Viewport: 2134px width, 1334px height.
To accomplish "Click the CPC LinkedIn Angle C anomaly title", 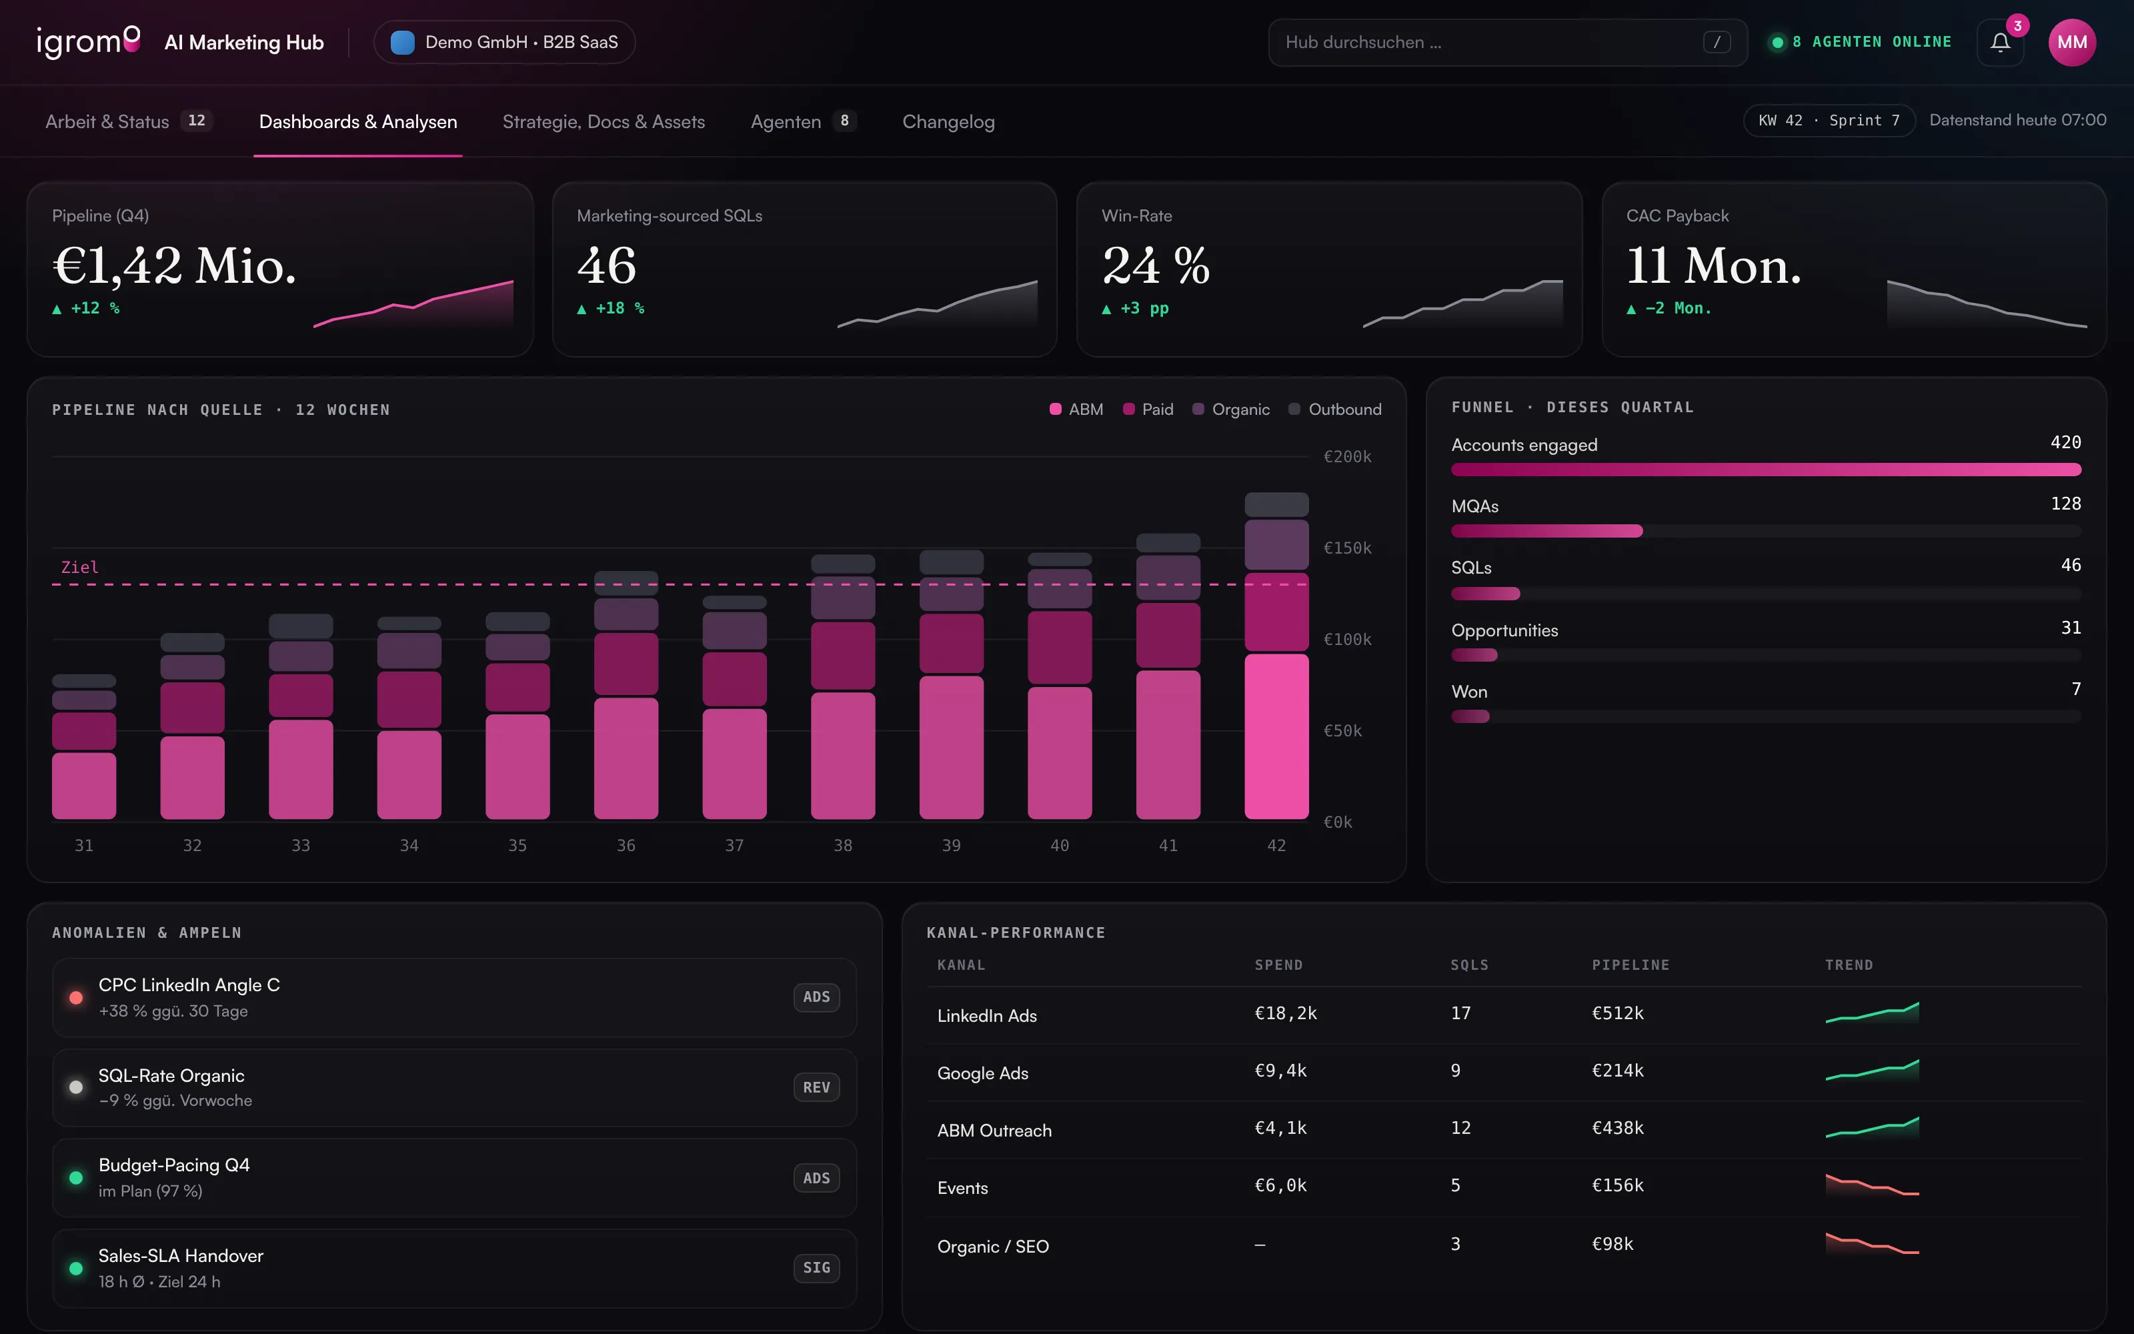I will (189, 984).
